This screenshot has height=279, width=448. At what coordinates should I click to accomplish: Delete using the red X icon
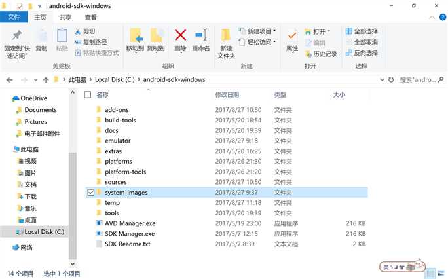tap(180, 35)
